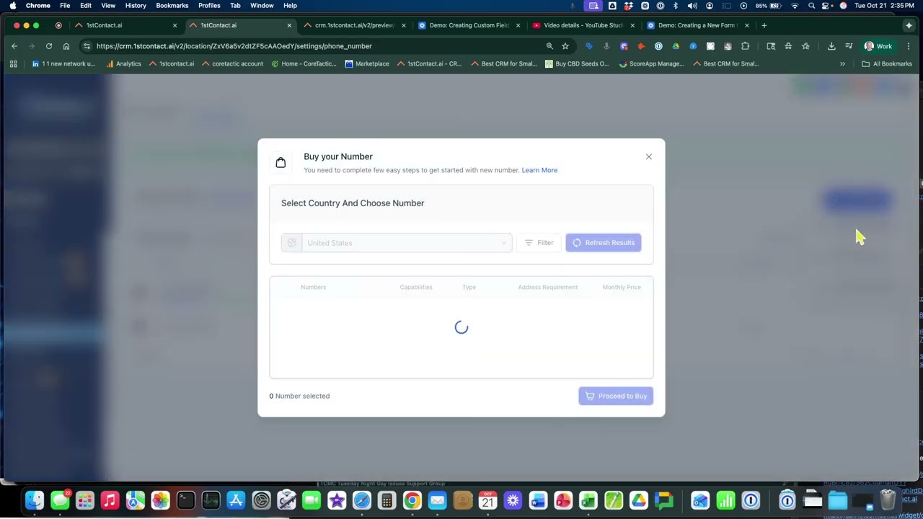Open Chrome three-dot menu
Screen dimensions: 923x519
tap(909, 46)
